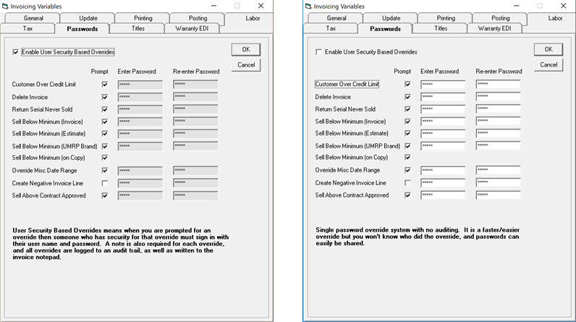
Task: Click the Sell Below Minimum (UMRP Brand) label, left window
Action: coord(54,146)
